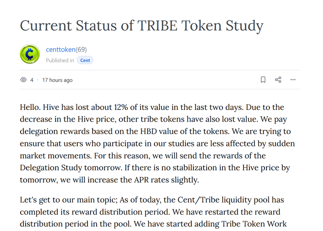Screen dimensions: 323x231
Task: Click the 17 hours ago timestamp
Action: tap(57, 80)
